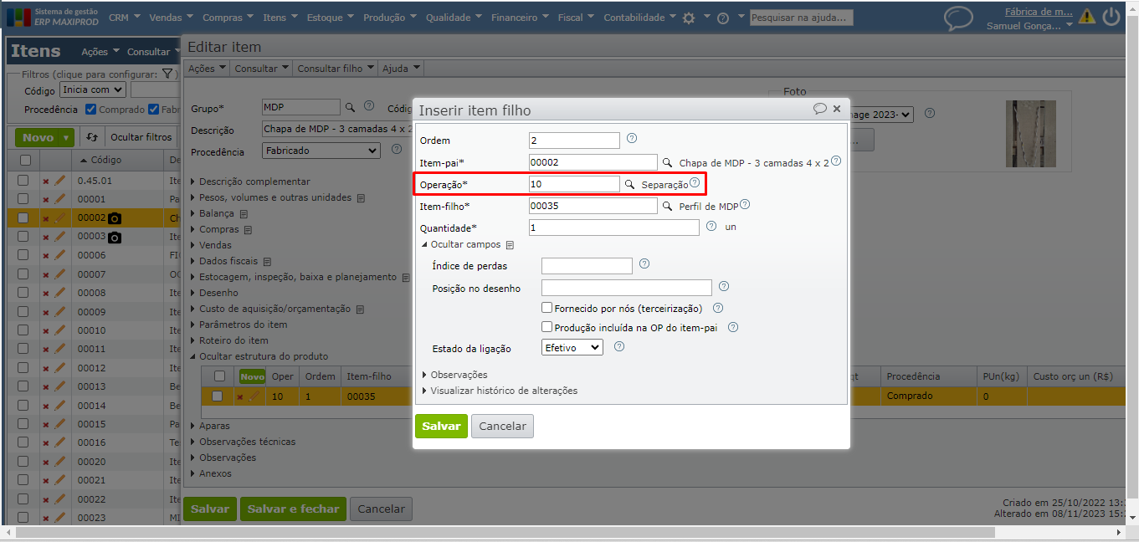Click Salvar e fechar button
This screenshot has height=542, width=1139.
(x=293, y=509)
